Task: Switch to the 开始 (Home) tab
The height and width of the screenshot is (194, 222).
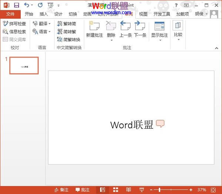Action: tap(29, 14)
